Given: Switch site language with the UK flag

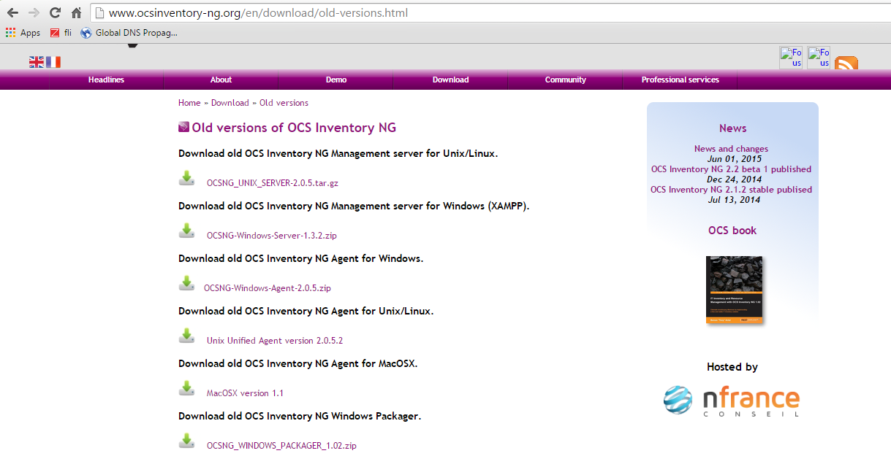Looking at the screenshot, I should [x=37, y=62].
